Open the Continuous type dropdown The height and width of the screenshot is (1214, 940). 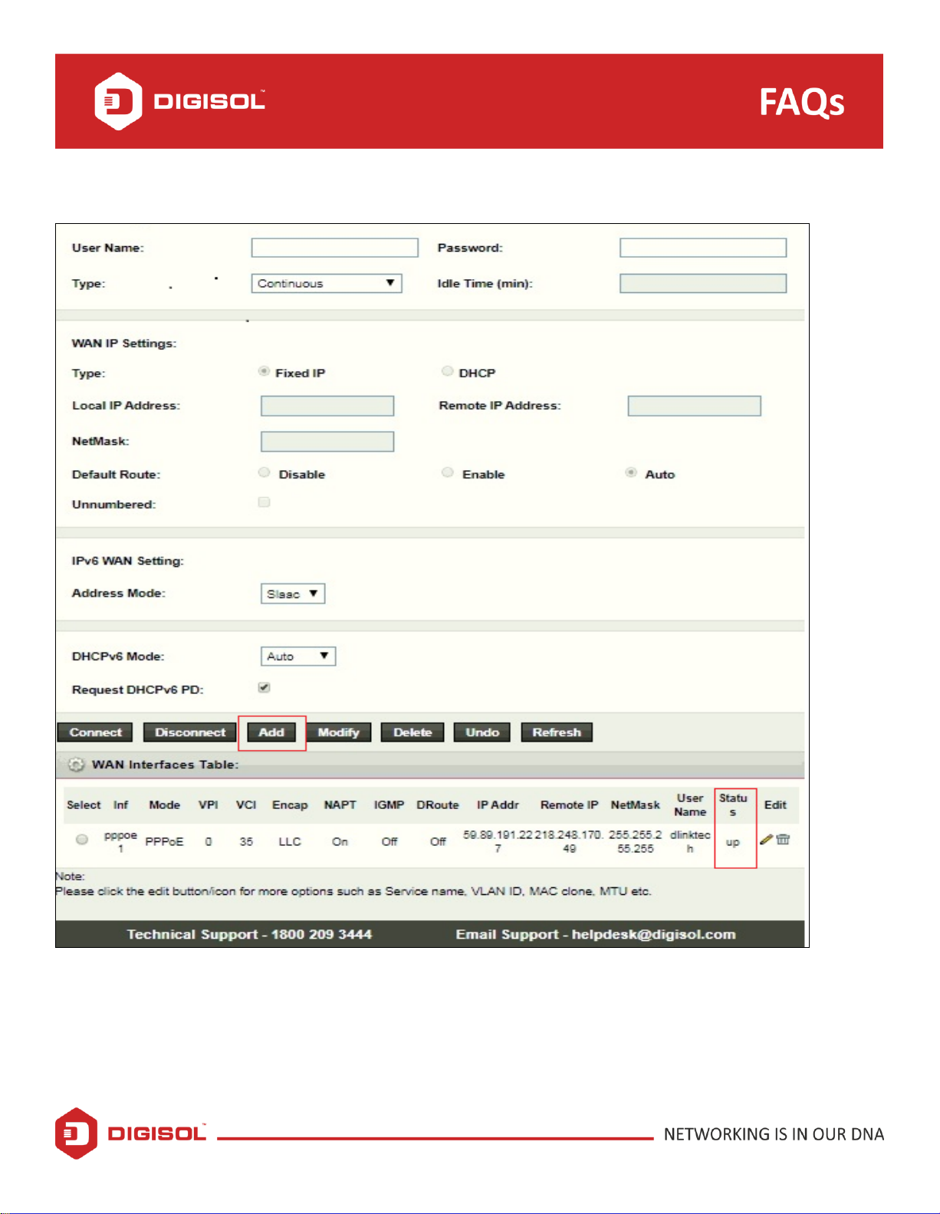point(327,283)
